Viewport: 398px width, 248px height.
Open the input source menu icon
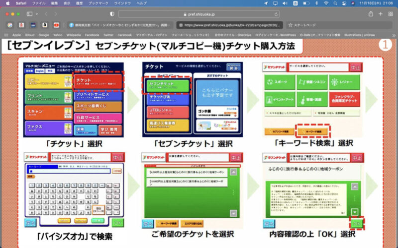[x=295, y=3]
